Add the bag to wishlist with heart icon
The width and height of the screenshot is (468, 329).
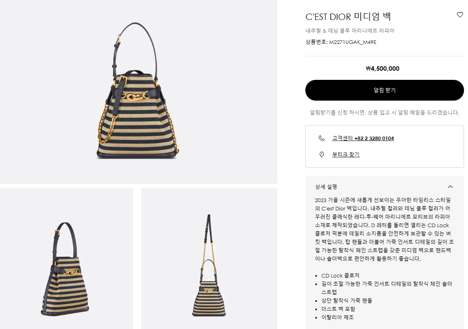click(x=460, y=15)
